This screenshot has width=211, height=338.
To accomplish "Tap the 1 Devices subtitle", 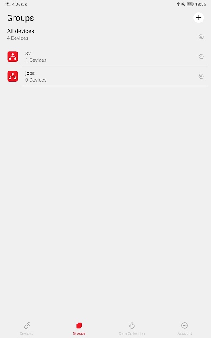I will click(36, 60).
